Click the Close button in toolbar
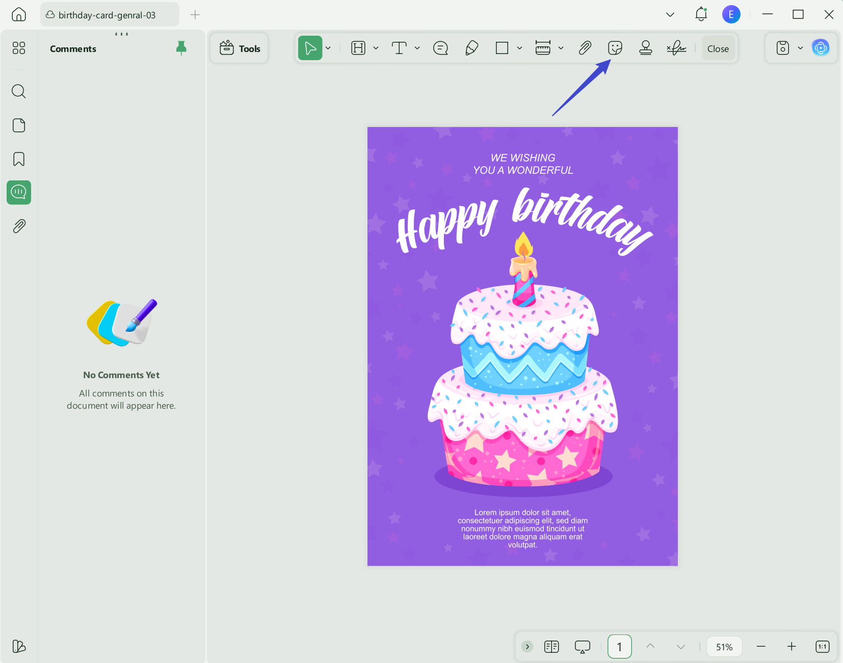 (x=718, y=48)
